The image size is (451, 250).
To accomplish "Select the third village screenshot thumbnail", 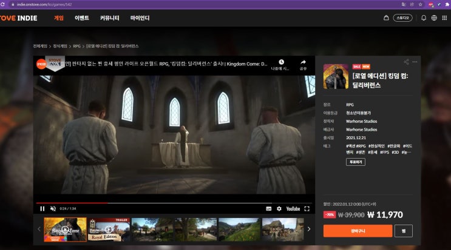I will click(152, 229).
